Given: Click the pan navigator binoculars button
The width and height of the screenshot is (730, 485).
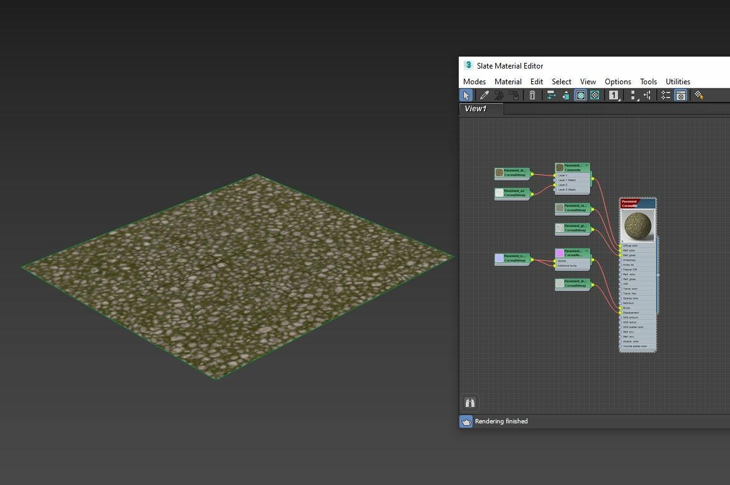Looking at the screenshot, I should click(x=469, y=402).
